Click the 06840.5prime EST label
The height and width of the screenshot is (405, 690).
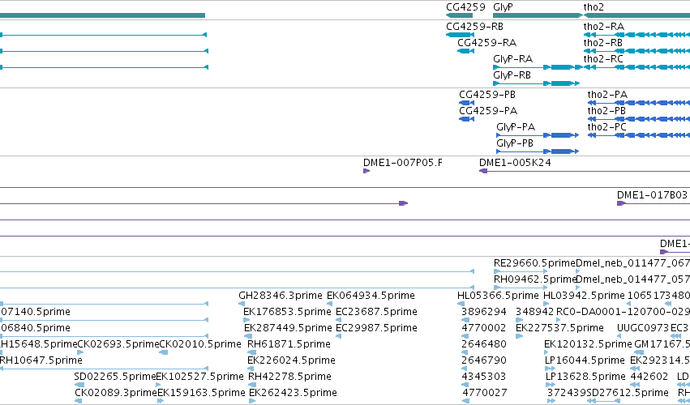[x=35, y=328]
